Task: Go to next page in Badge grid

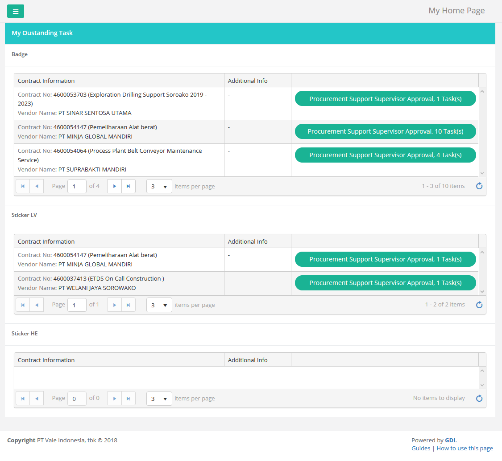Action: coord(115,186)
